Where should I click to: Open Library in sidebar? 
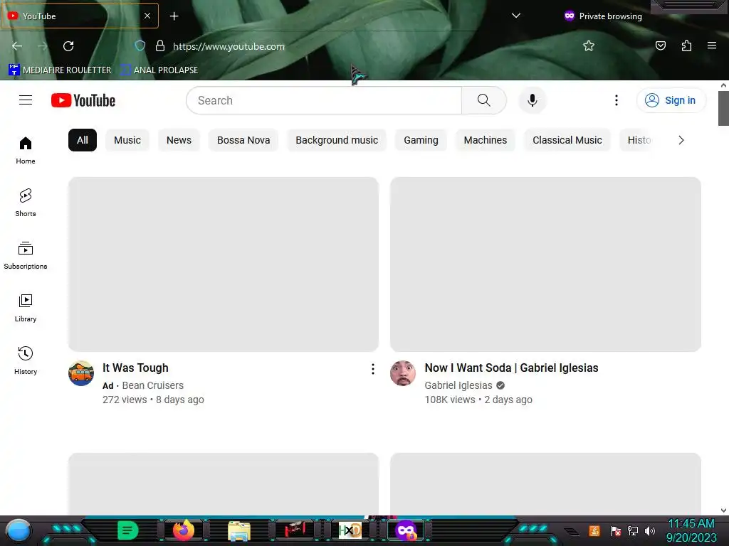coord(26,309)
